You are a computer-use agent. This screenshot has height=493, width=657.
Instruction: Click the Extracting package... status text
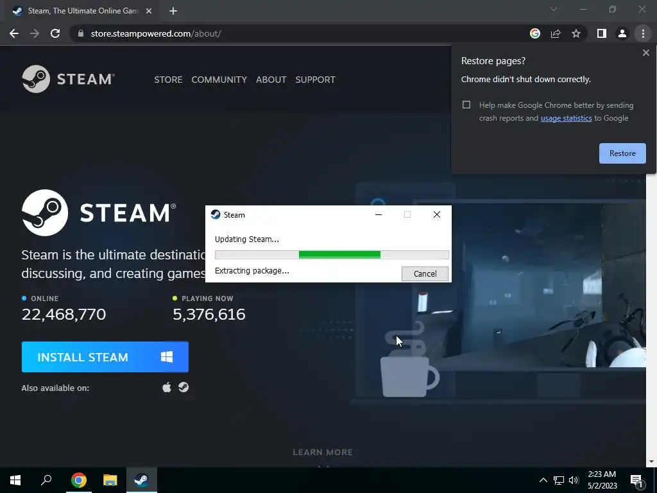pos(252,271)
